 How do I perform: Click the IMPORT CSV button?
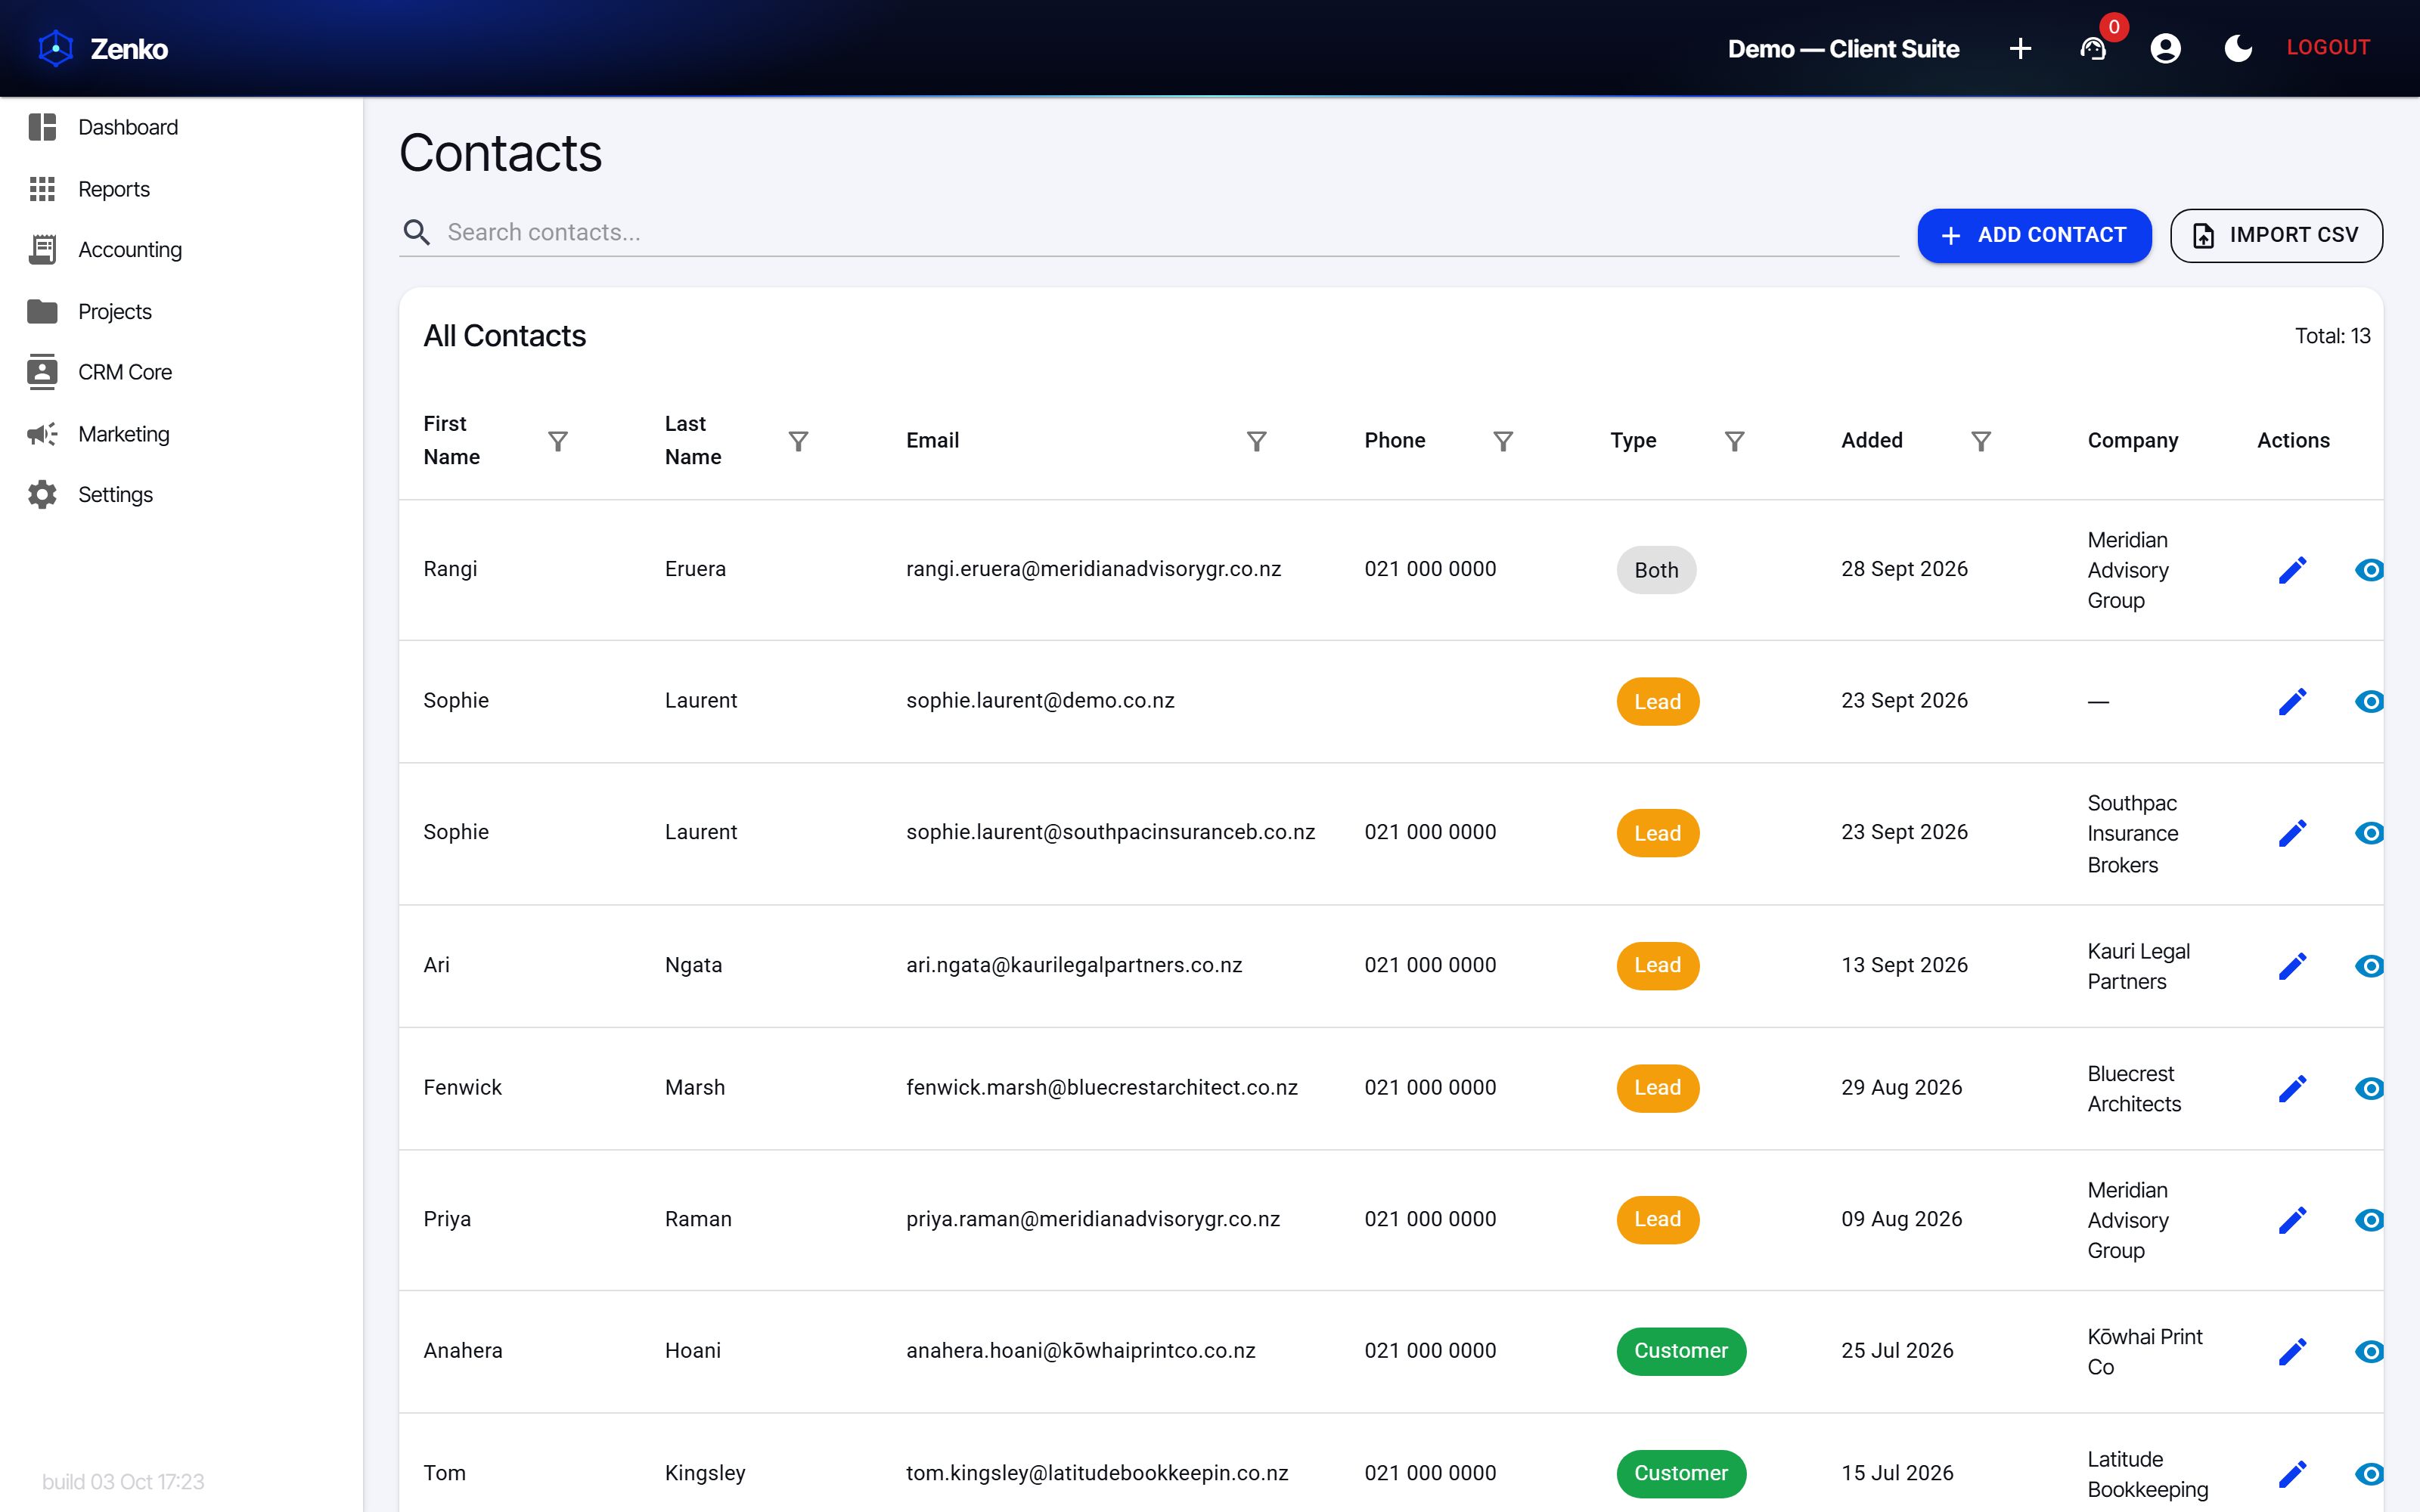pyautogui.click(x=2276, y=235)
